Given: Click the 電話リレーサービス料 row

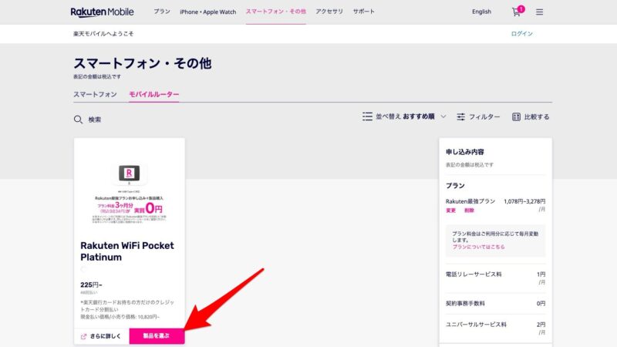Looking at the screenshot, I should coord(495,278).
